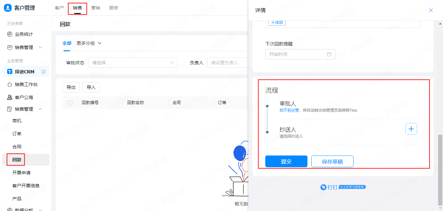Open 客户开票信息 in the sidebar
Screen dimensions: 443x211
click(26, 186)
